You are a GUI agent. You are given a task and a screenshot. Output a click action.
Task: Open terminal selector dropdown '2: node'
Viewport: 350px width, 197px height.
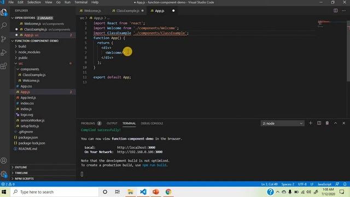pos(282,123)
